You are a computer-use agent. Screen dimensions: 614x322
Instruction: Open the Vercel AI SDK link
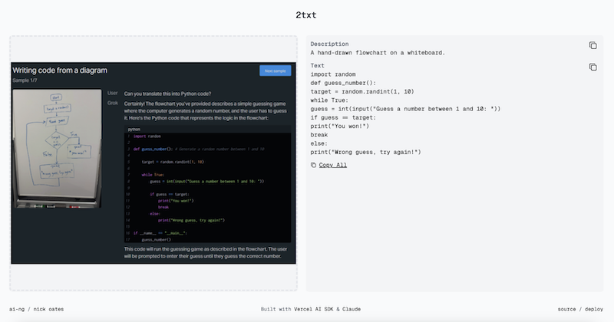tap(309, 309)
